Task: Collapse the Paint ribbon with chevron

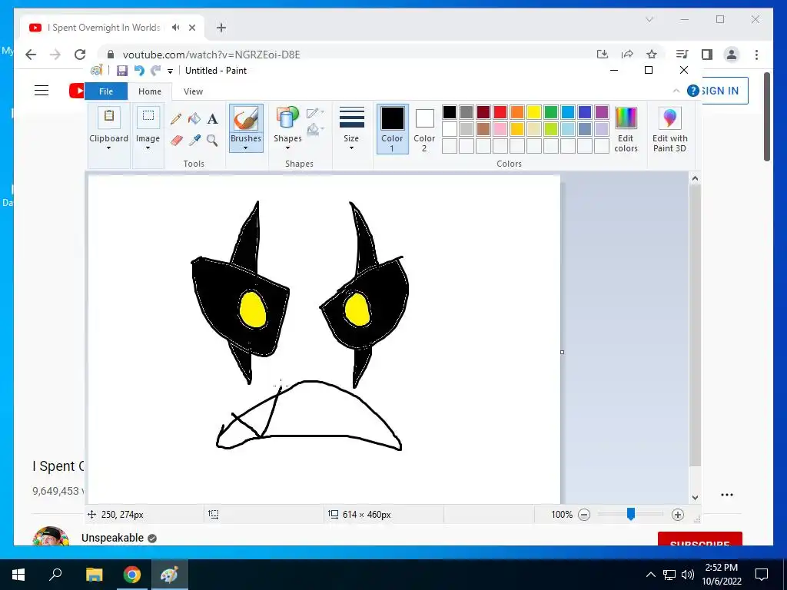Action: 676,91
